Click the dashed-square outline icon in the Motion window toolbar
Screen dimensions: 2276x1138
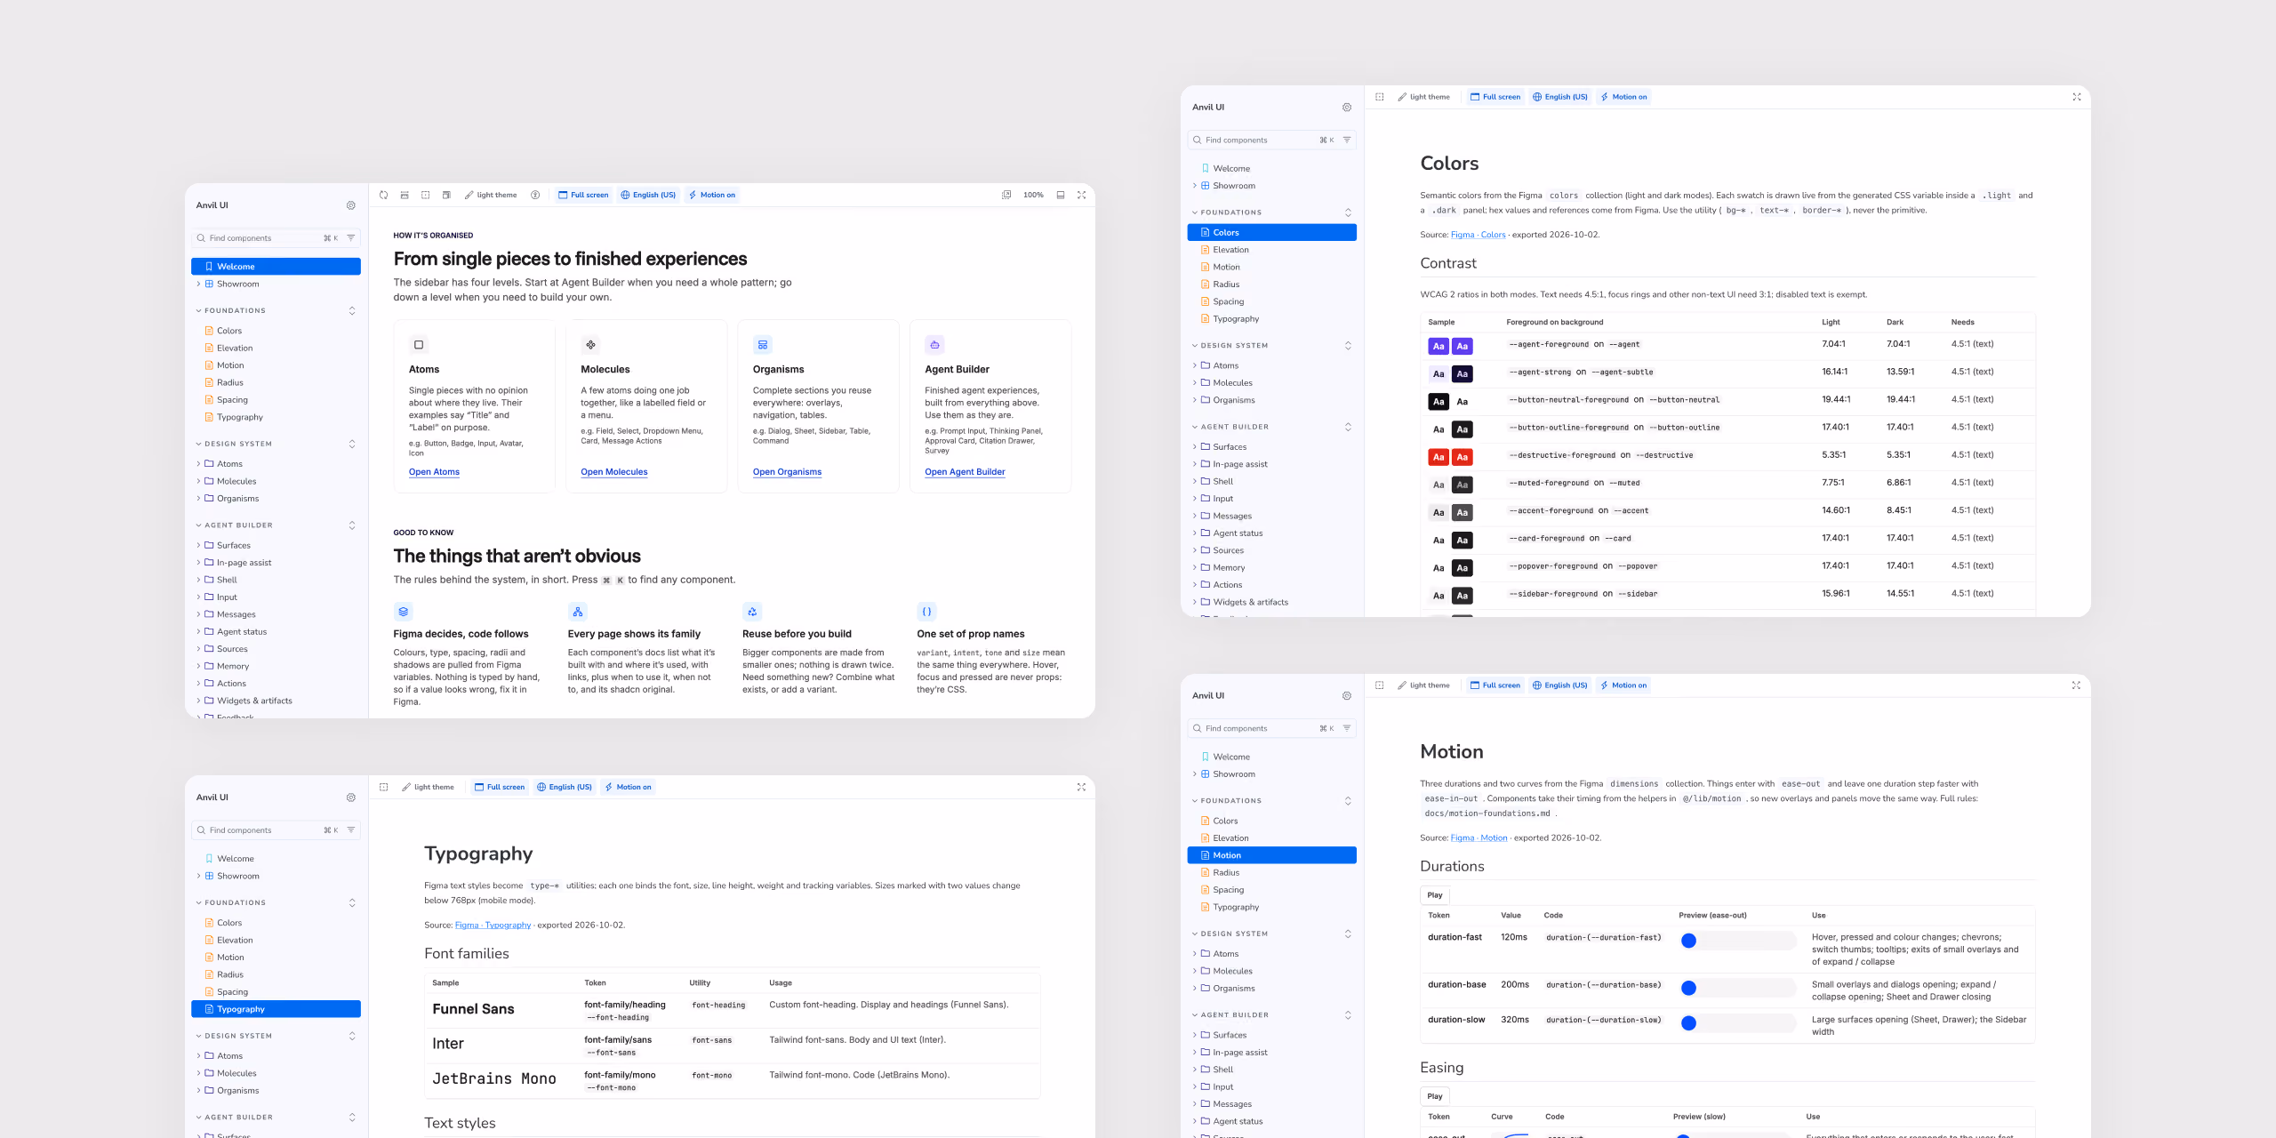click(1379, 685)
